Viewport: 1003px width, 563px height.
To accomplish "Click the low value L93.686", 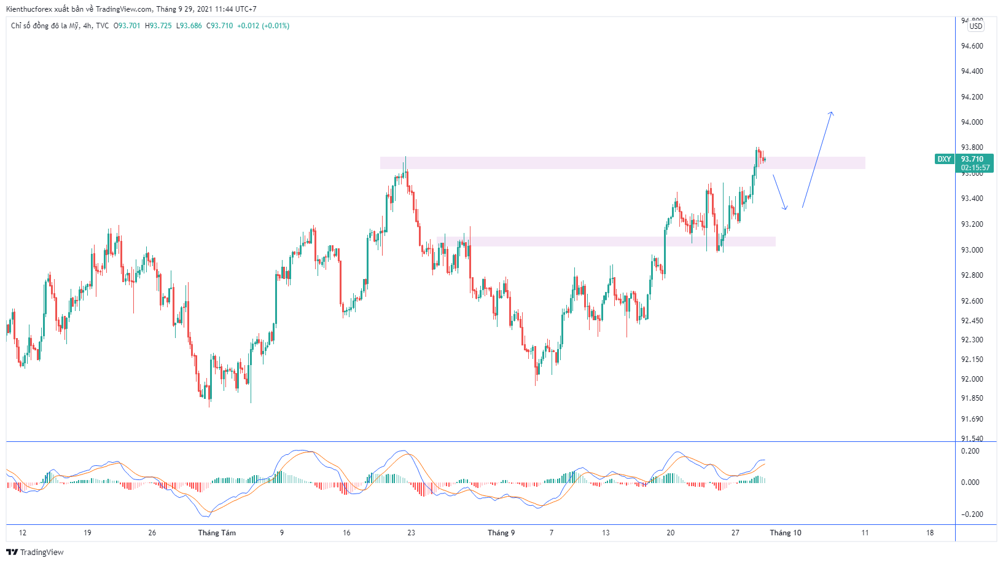I will (x=189, y=26).
